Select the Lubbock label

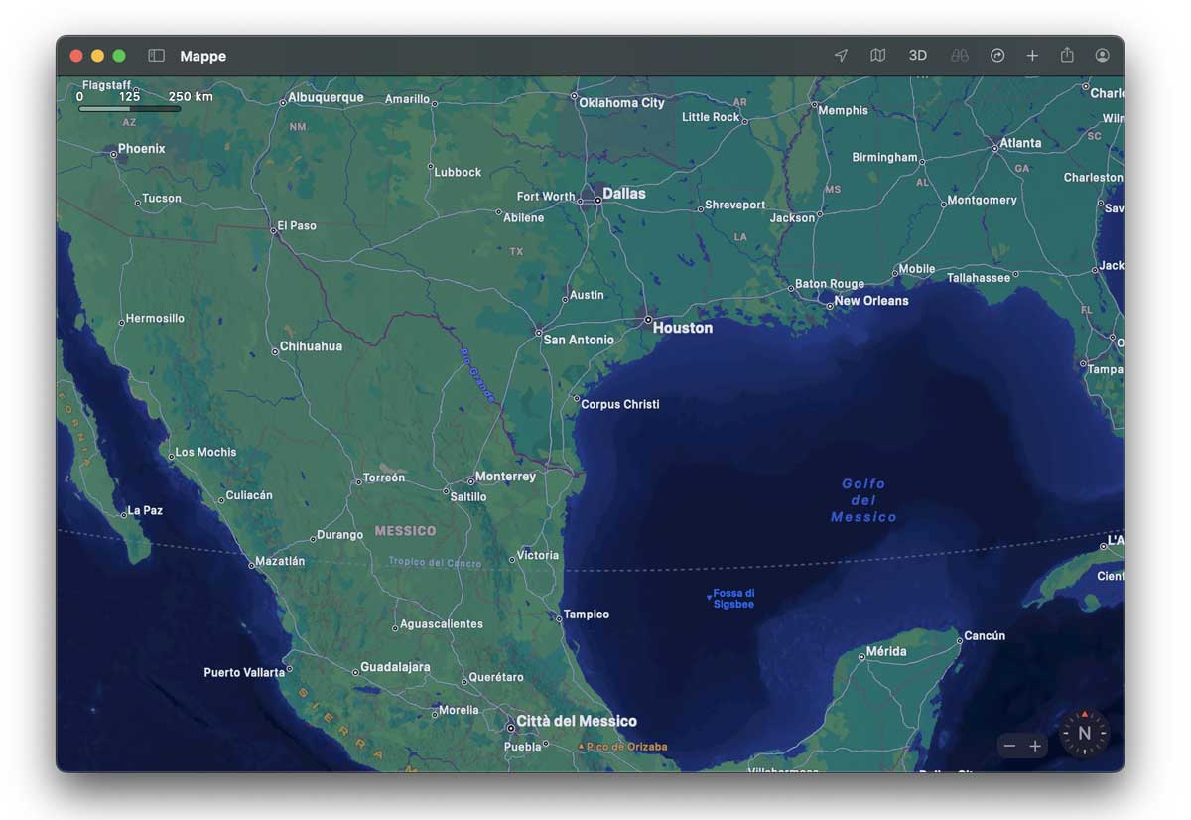458,173
